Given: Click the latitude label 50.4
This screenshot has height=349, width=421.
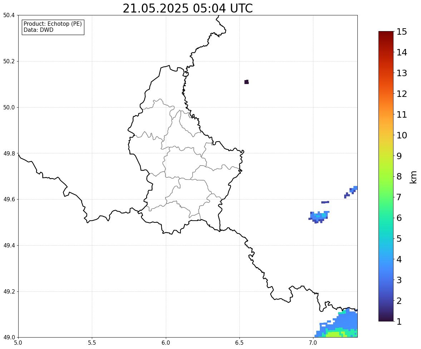Looking at the screenshot, I should point(9,15).
